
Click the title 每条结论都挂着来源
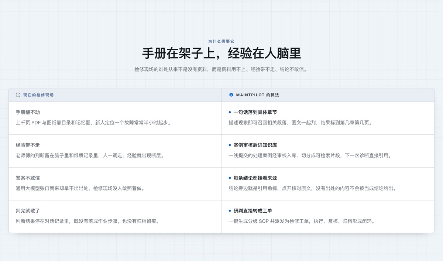tap(255, 178)
